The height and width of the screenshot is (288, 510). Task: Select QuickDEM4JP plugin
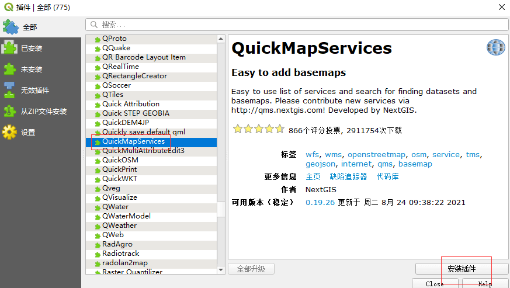pos(151,123)
